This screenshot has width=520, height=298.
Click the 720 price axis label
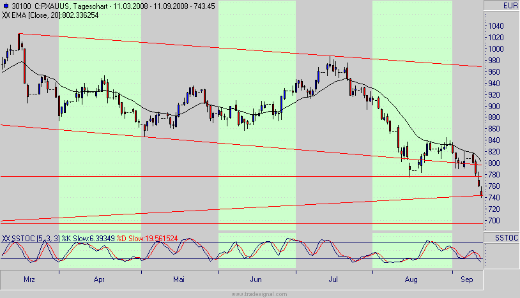coord(494,209)
